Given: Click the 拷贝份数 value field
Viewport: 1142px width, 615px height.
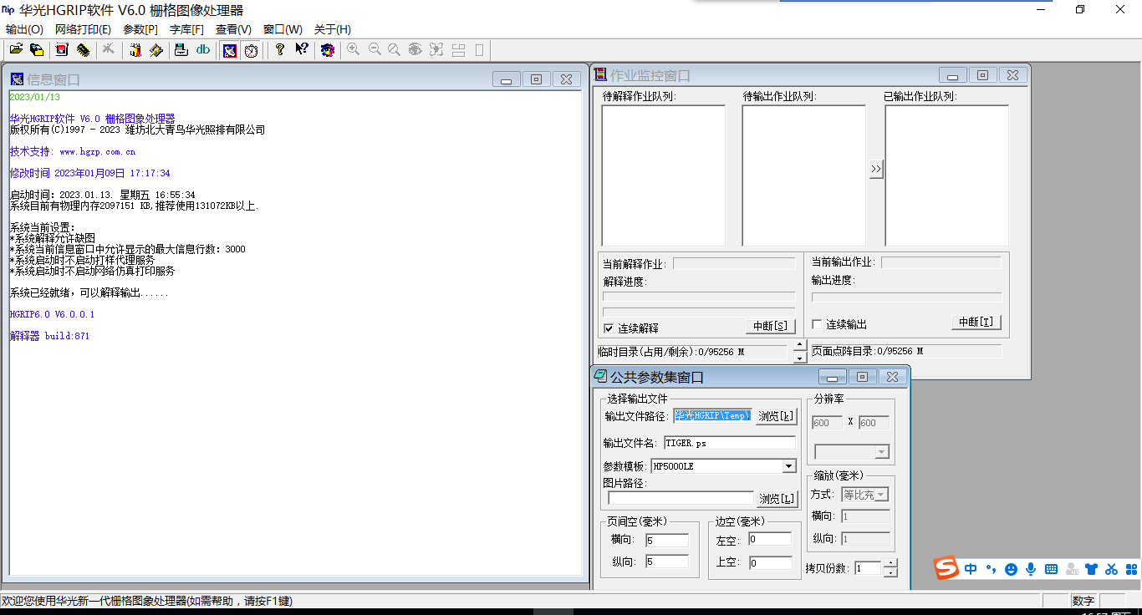Looking at the screenshot, I should [x=869, y=568].
